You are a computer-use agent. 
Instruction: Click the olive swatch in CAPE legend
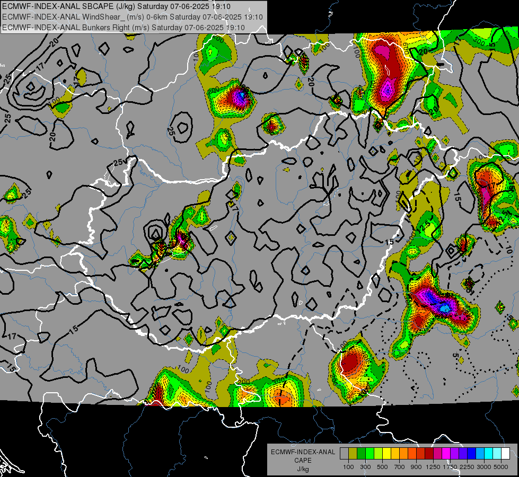click(353, 454)
